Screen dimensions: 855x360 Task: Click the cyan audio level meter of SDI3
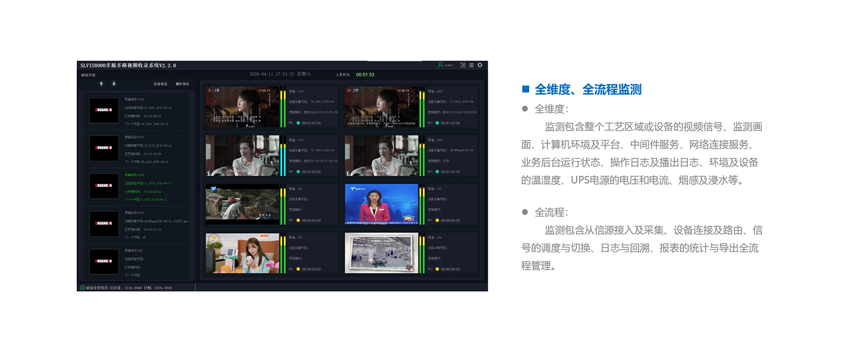coord(283,155)
